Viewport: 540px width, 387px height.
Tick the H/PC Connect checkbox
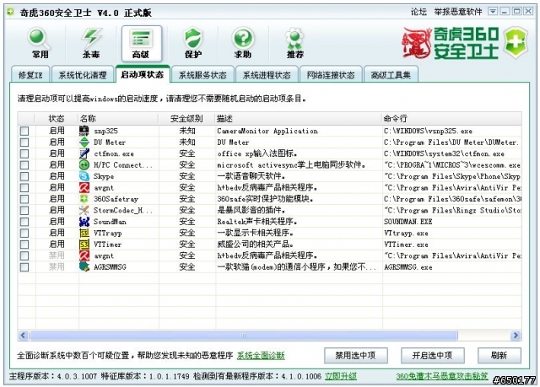24,165
